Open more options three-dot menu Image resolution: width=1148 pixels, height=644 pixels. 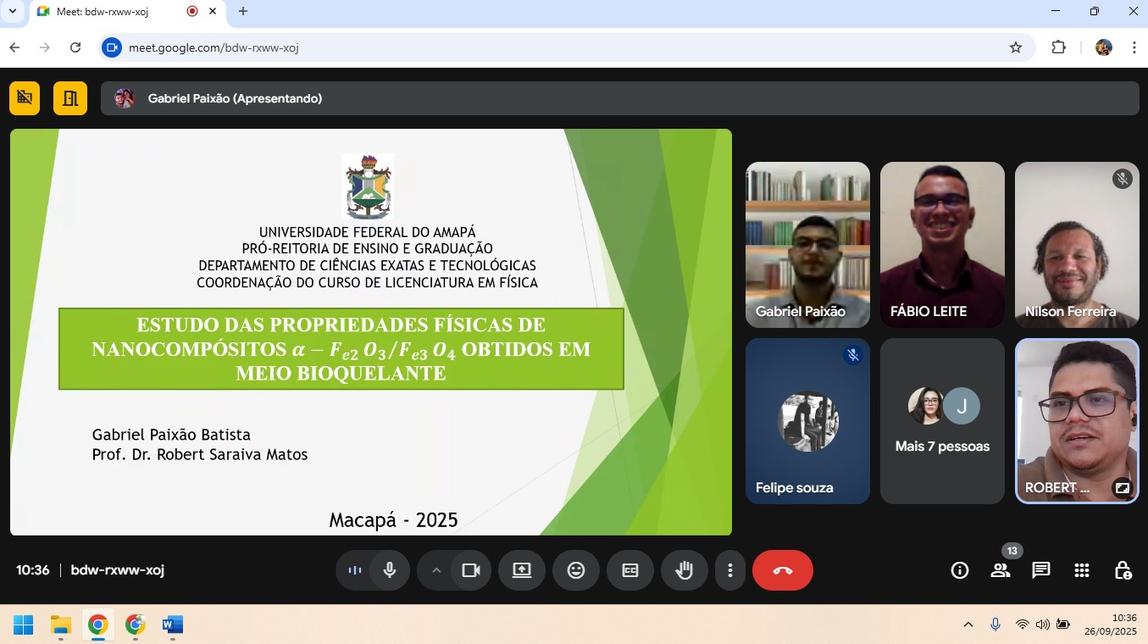729,570
